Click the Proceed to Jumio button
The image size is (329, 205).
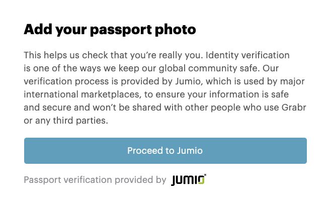point(166,151)
